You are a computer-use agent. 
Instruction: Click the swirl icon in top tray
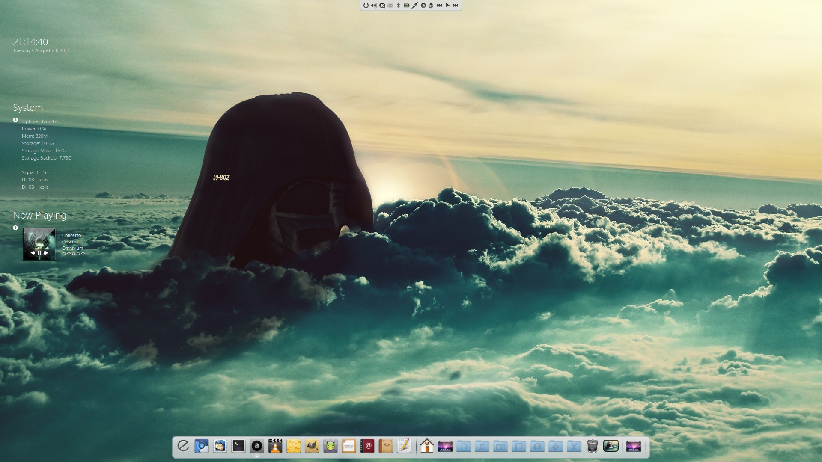pos(431,6)
